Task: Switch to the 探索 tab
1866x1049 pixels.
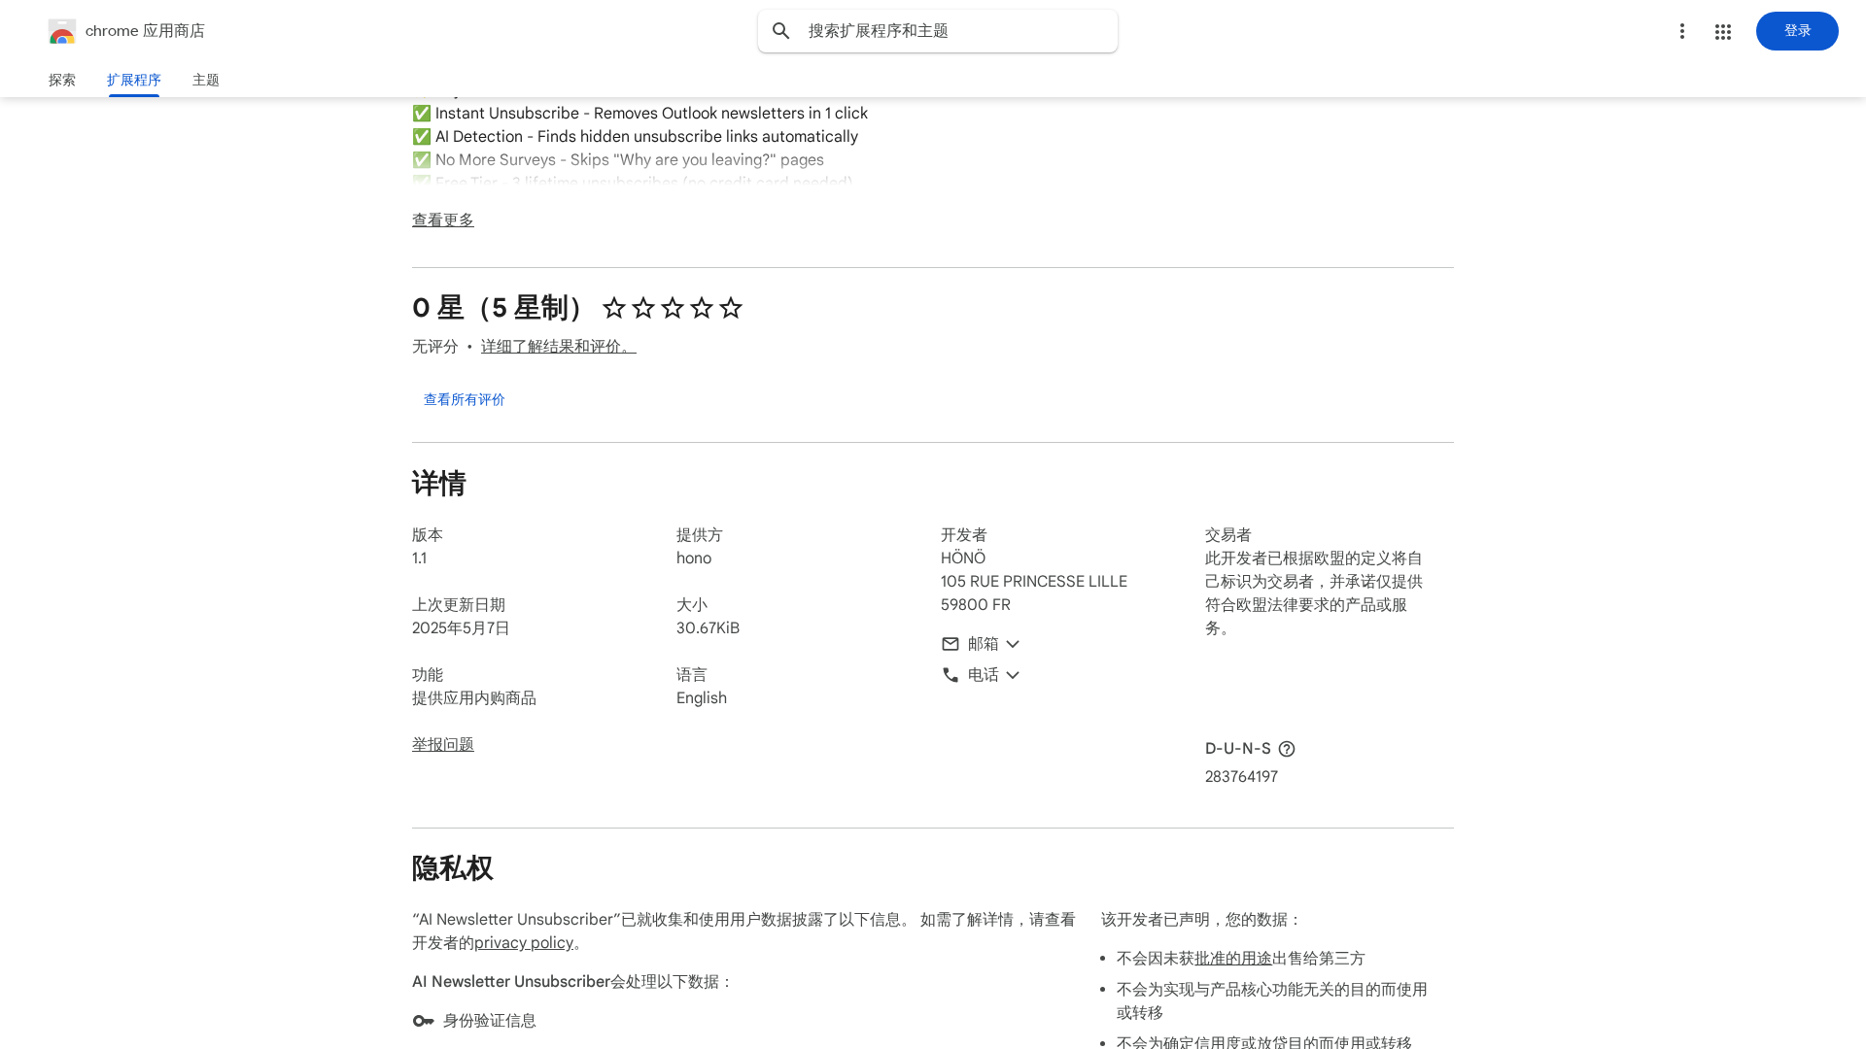Action: tap(62, 80)
